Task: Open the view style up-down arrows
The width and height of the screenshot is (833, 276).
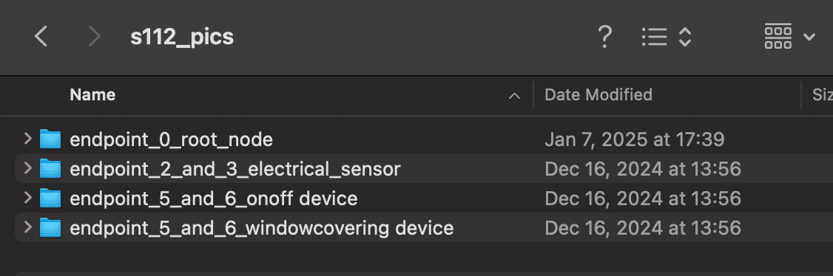Action: click(685, 37)
